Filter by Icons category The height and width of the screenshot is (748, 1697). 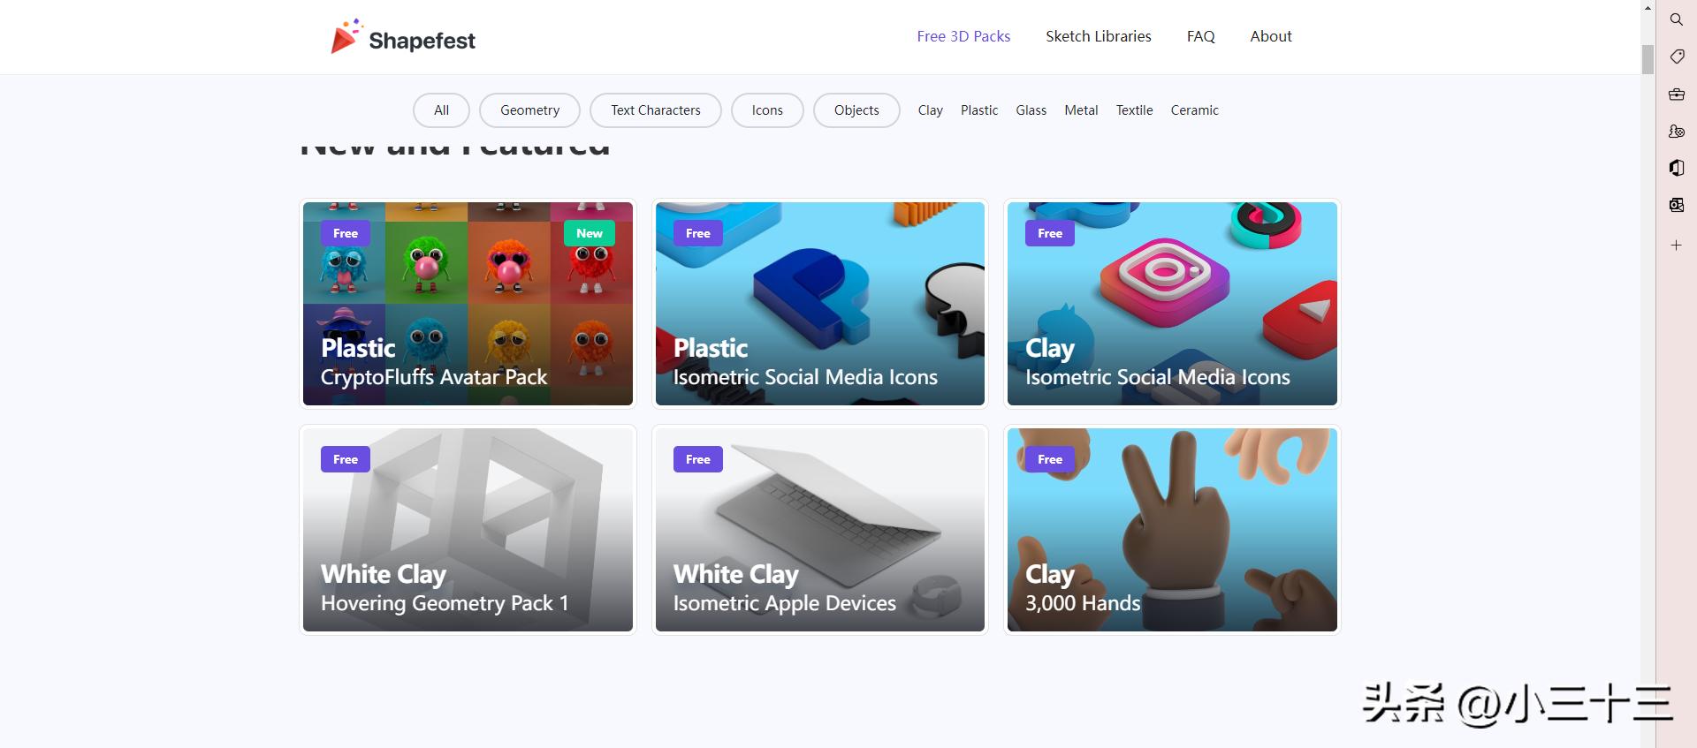[x=767, y=110]
